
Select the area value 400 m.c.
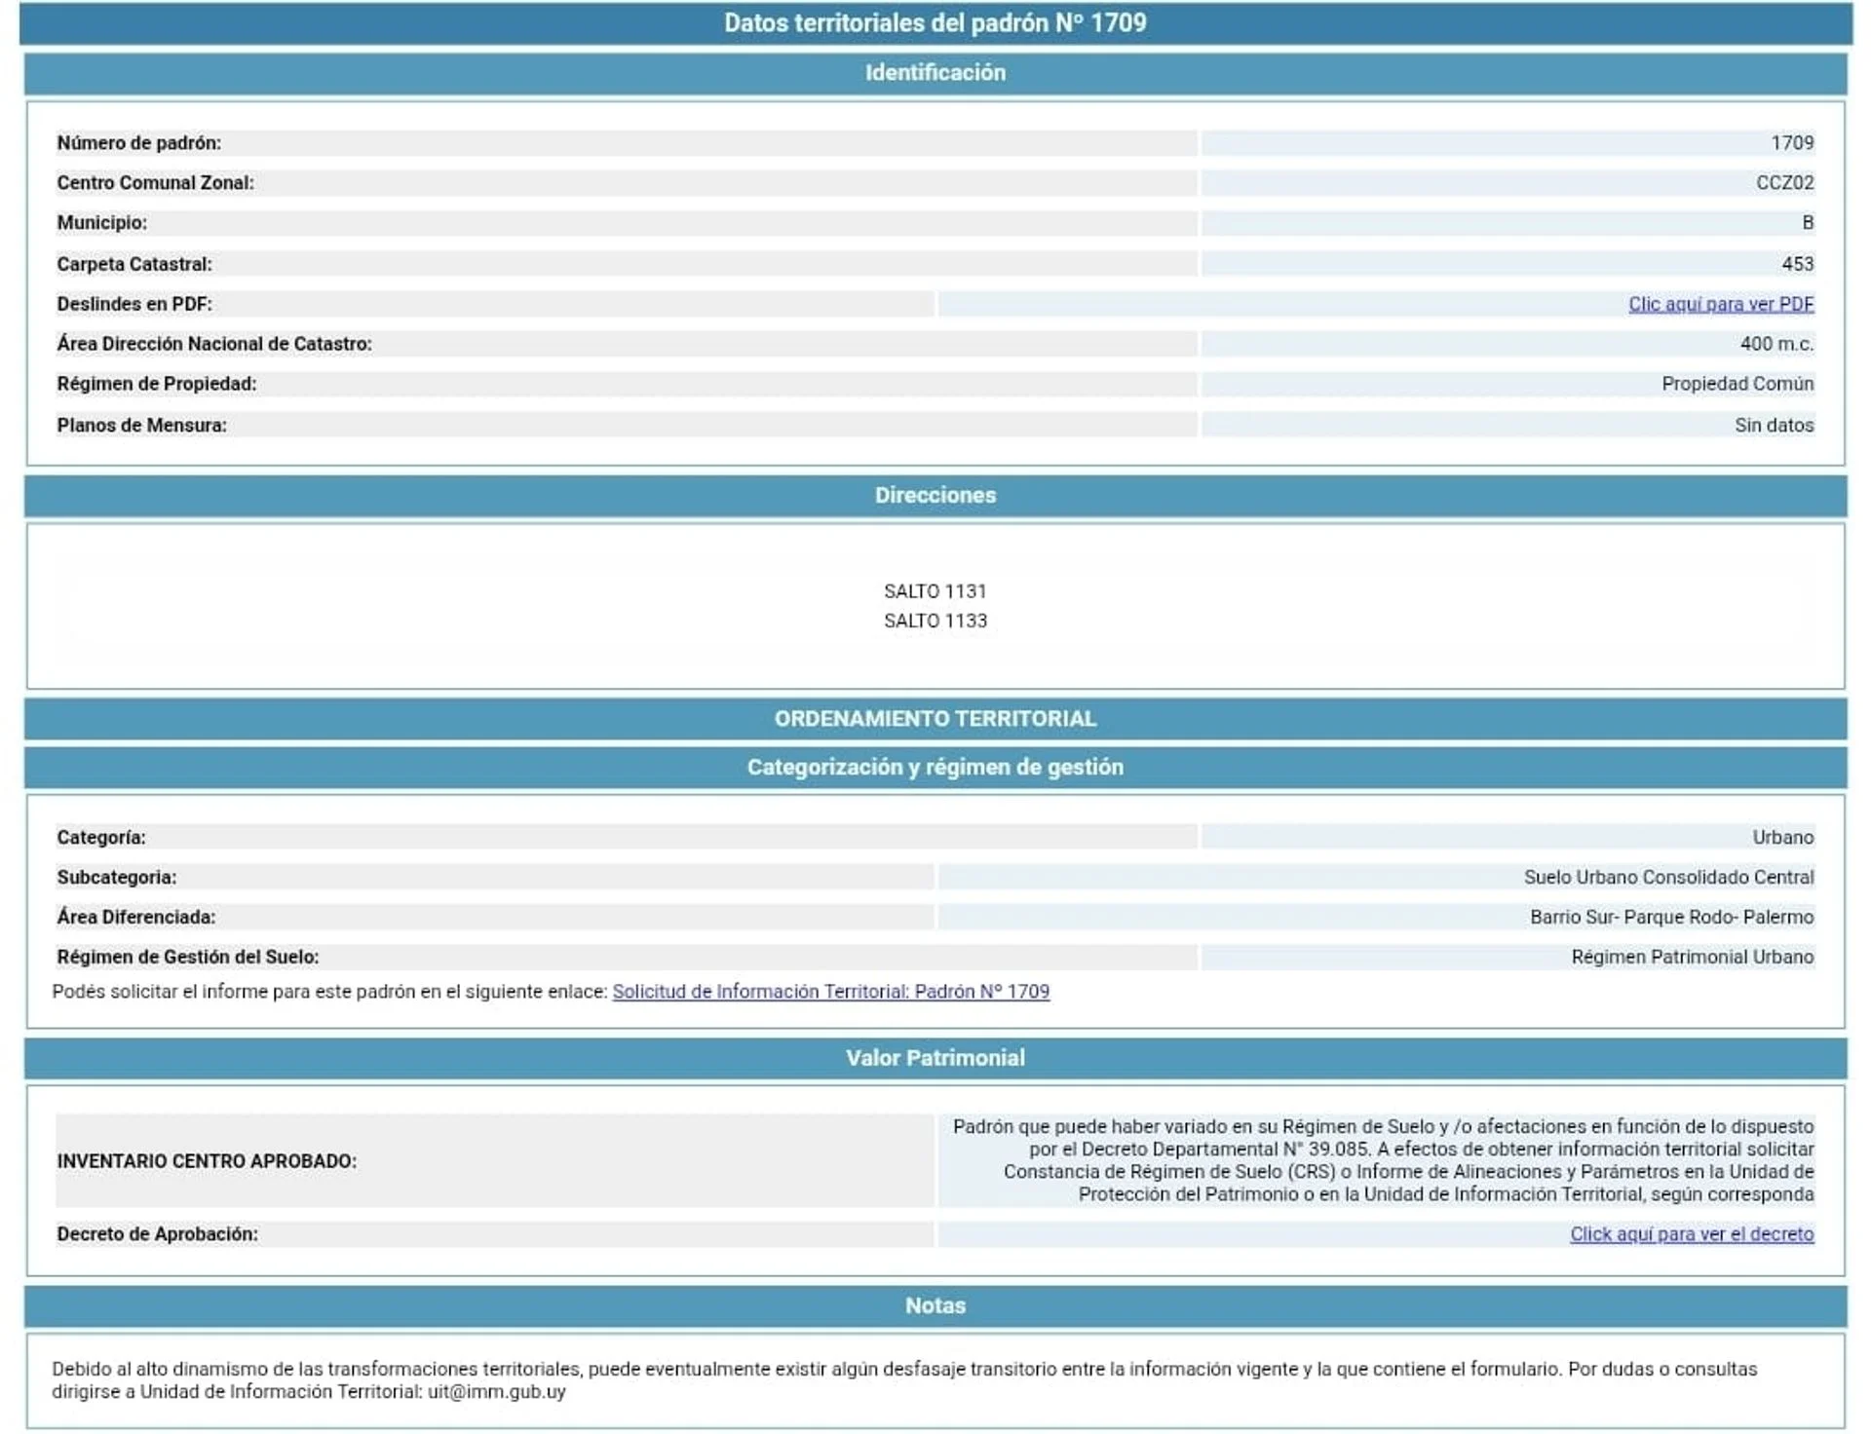1776,344
